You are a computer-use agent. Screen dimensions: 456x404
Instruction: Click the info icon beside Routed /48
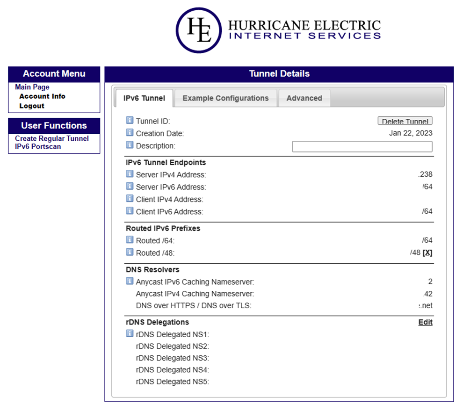coord(130,252)
